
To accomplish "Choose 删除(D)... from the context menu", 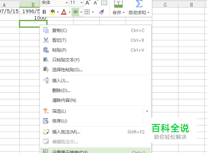I will pos(96,90).
